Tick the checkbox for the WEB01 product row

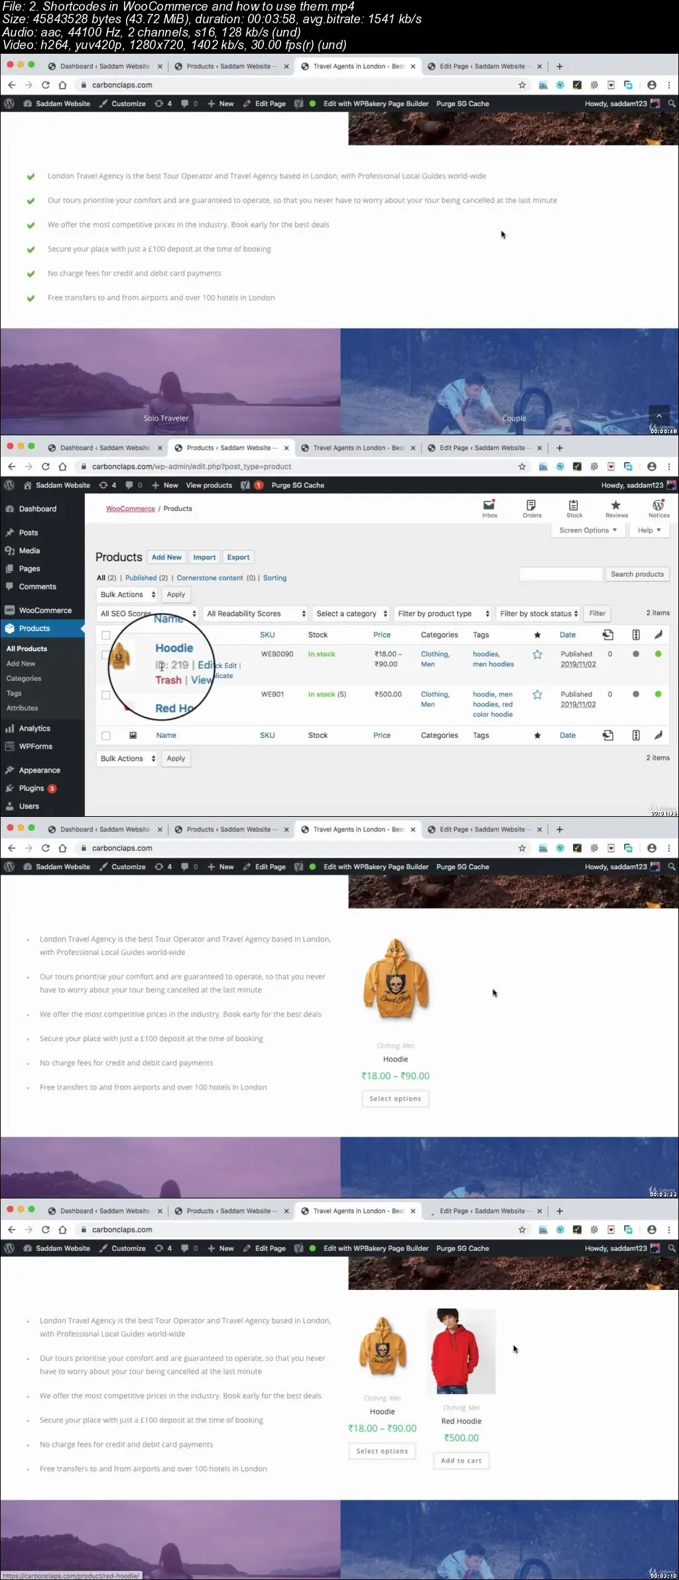[x=106, y=695]
